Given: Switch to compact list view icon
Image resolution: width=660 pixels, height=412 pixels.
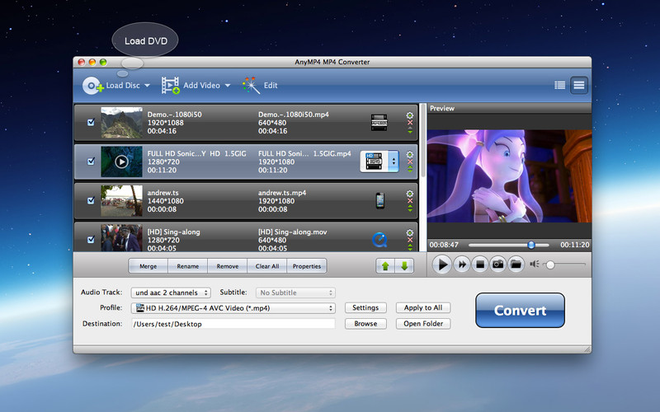Looking at the screenshot, I should (x=560, y=86).
